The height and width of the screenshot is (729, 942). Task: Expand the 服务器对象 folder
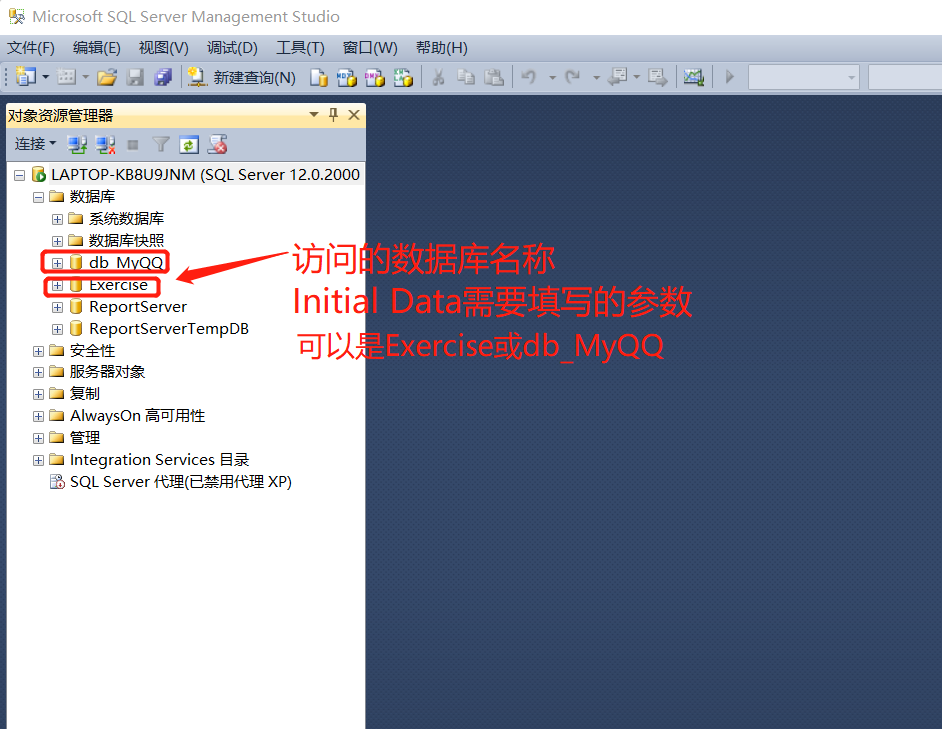click(38, 372)
